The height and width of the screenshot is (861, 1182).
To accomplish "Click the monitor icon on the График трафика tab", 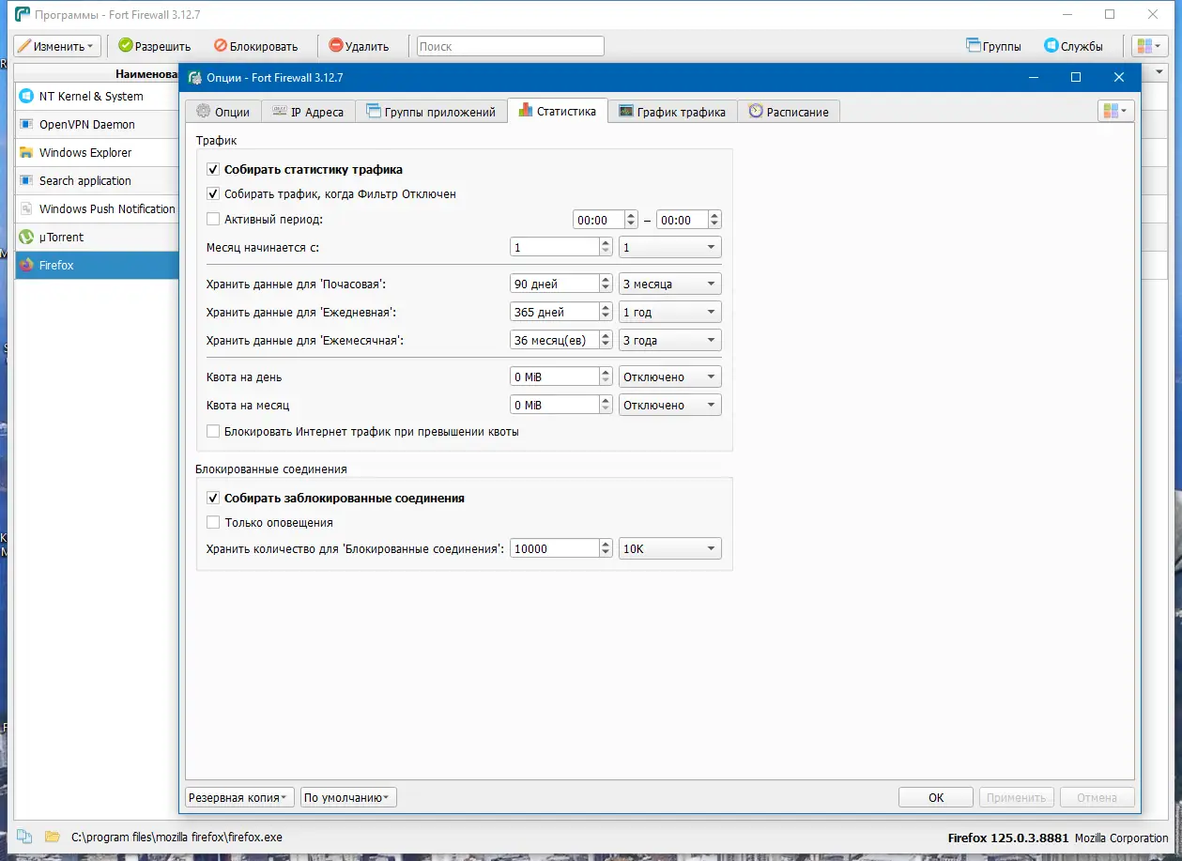I will tap(626, 111).
